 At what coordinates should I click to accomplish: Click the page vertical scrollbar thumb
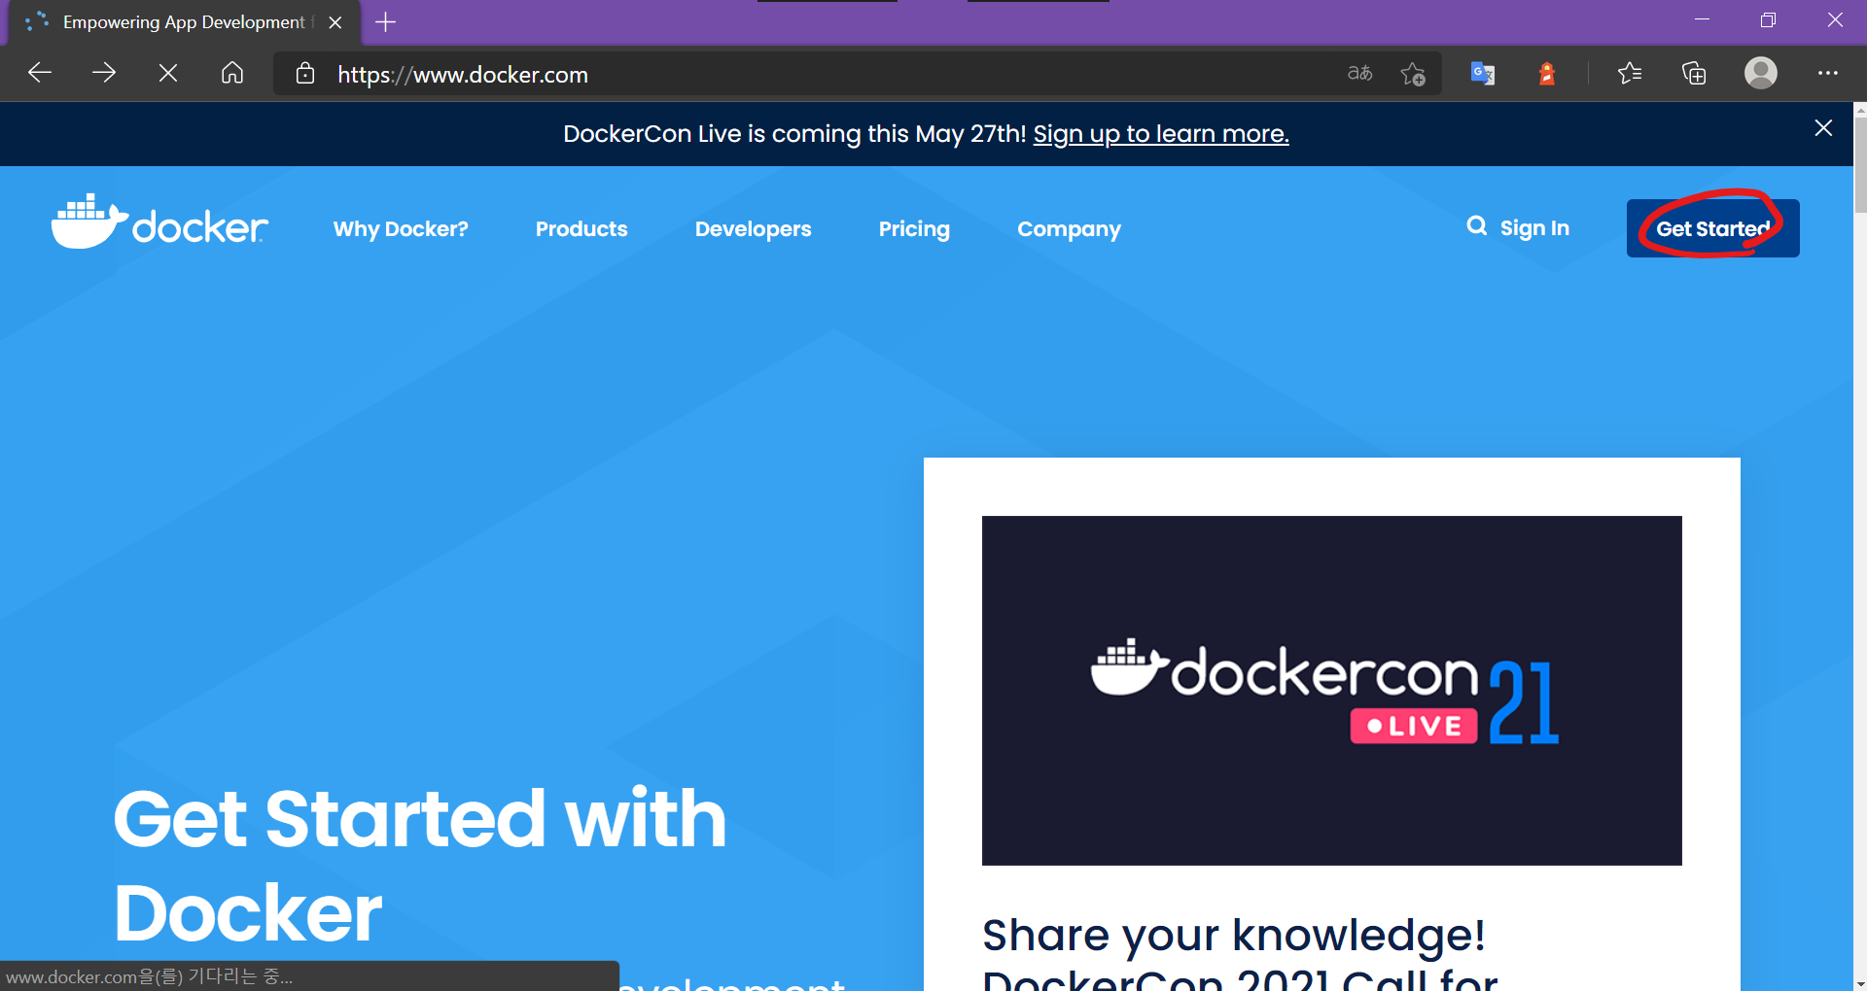[x=1859, y=163]
